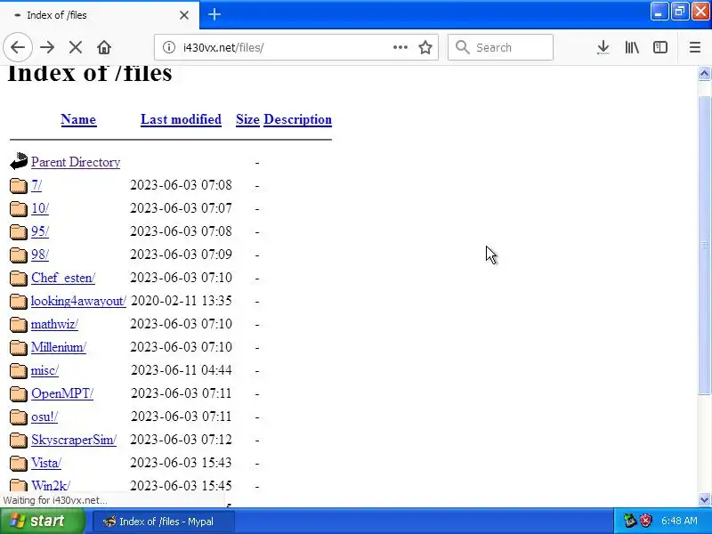Click the page scrollbar up arrow
Viewport: 712px width, 534px height.
click(x=704, y=74)
